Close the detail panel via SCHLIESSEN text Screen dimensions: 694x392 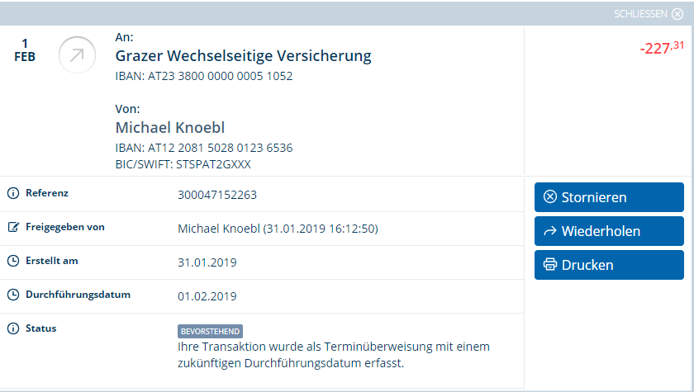click(640, 14)
